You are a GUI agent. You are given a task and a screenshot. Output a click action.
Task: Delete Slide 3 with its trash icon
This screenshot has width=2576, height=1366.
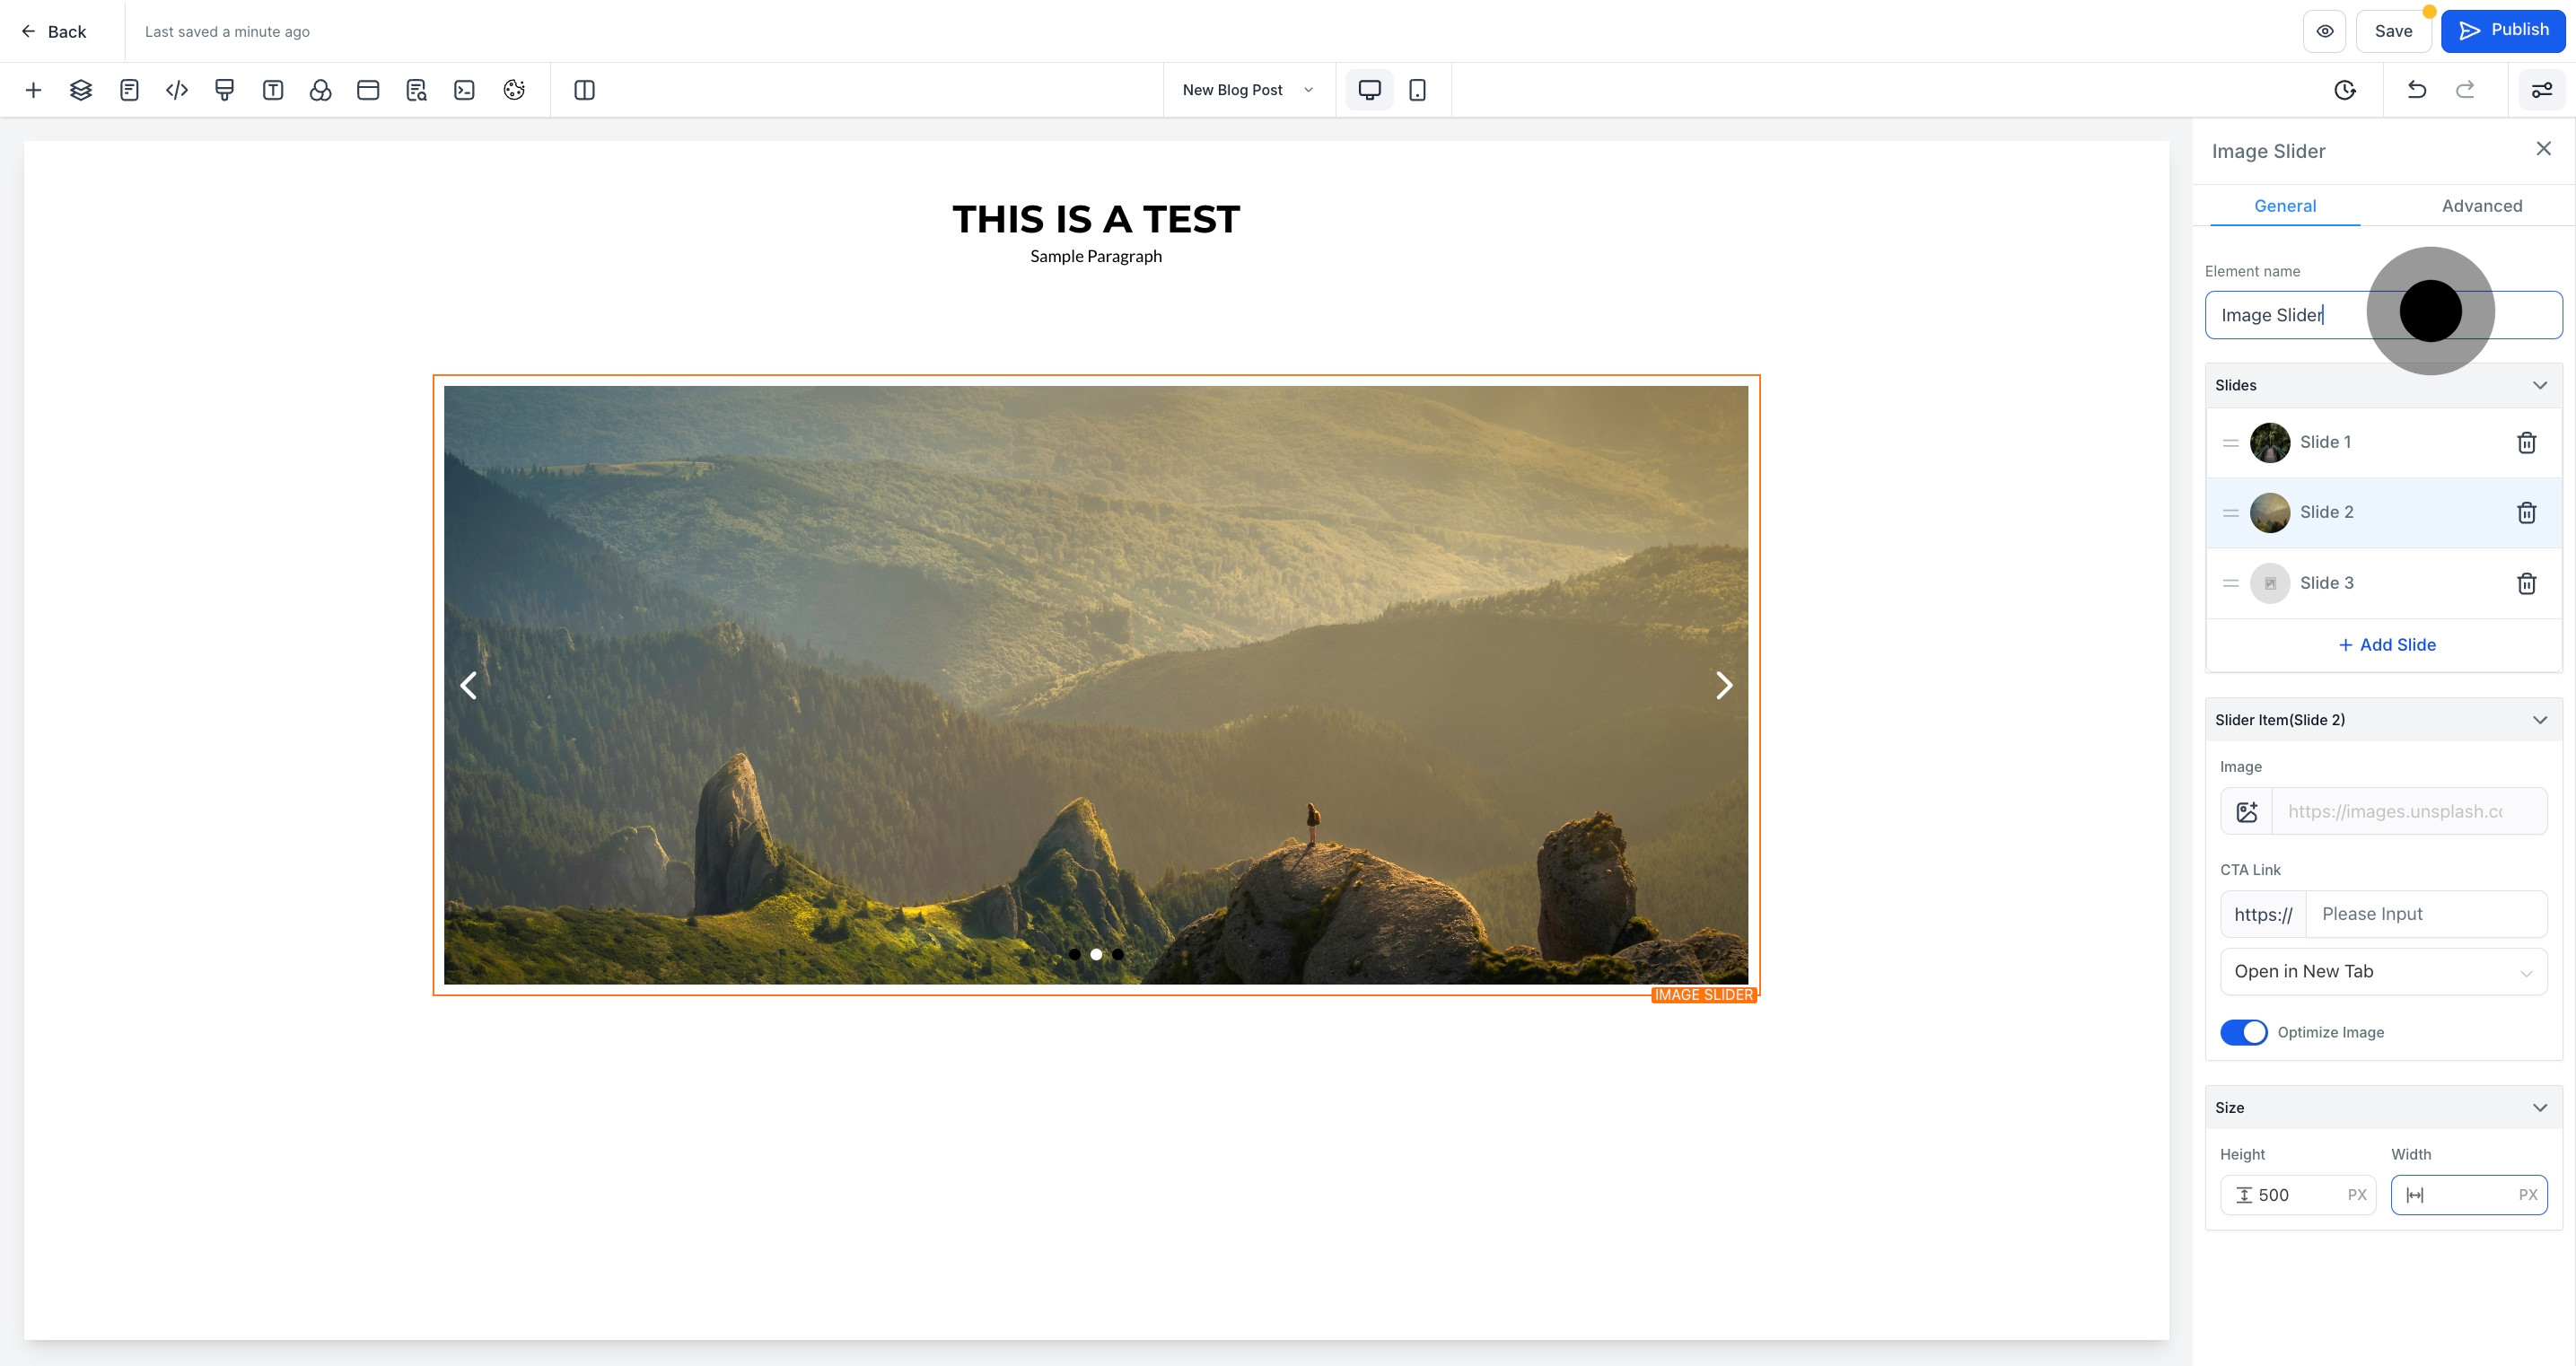pos(2526,583)
